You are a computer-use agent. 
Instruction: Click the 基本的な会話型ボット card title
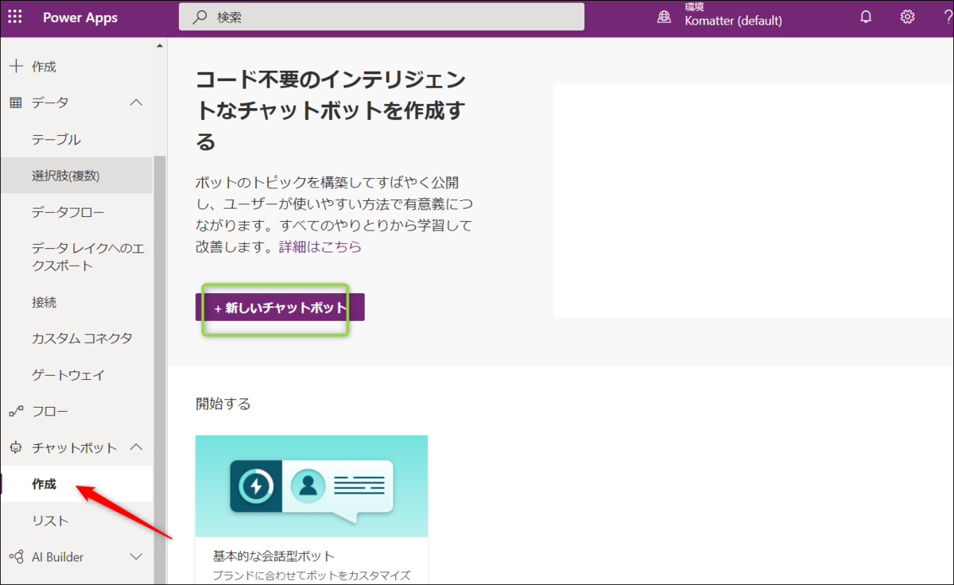tap(273, 556)
